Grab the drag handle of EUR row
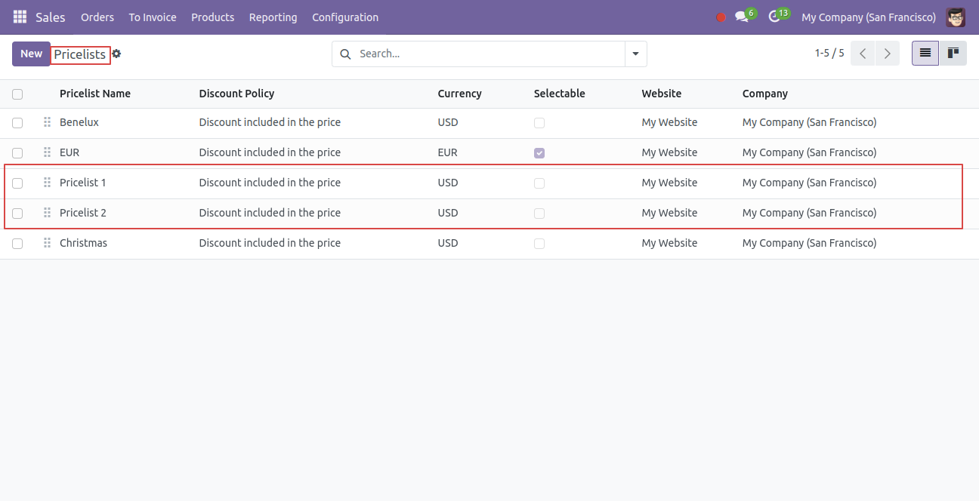Image resolution: width=979 pixels, height=501 pixels. coord(47,152)
